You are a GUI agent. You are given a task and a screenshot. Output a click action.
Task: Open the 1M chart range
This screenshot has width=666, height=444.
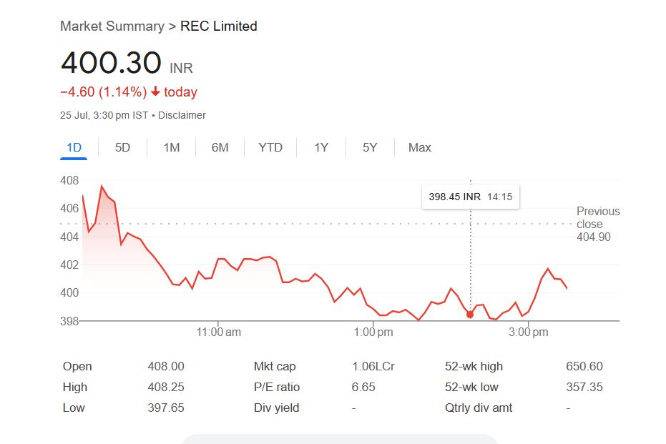coord(171,147)
